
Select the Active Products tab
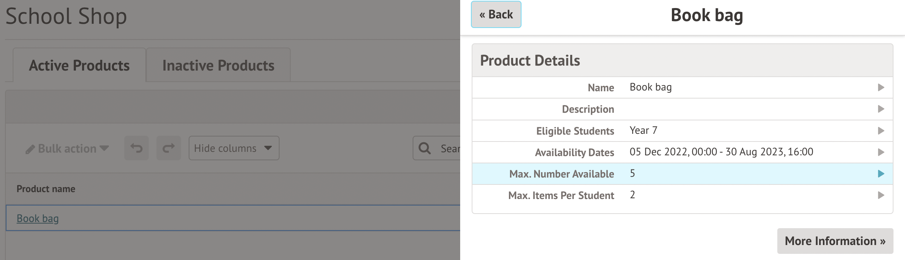tap(79, 66)
